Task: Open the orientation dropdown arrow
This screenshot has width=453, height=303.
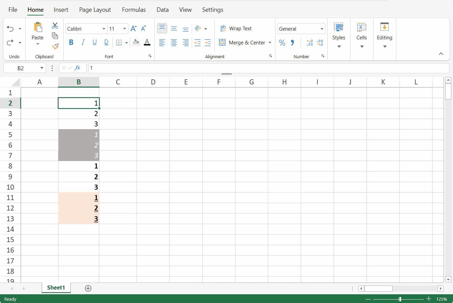Action: pyautogui.click(x=206, y=29)
